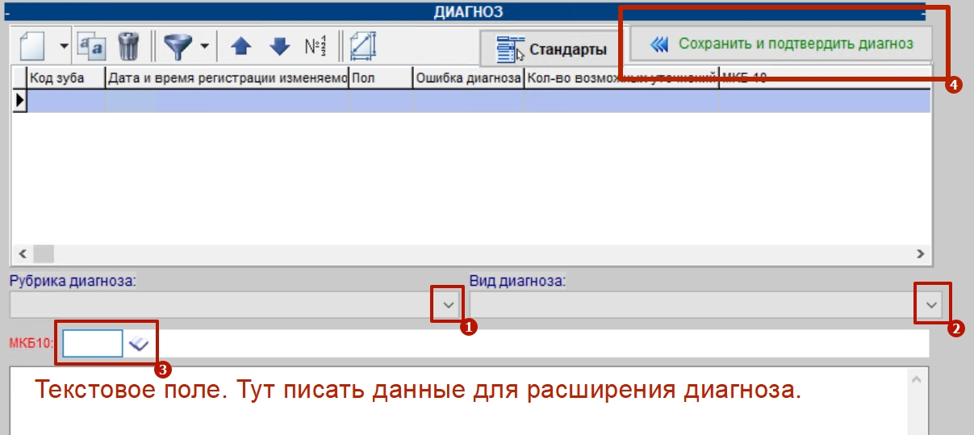Screen dimensions: 974x435
Task: Move the record down with the blue down arrow
Action: click(x=279, y=47)
